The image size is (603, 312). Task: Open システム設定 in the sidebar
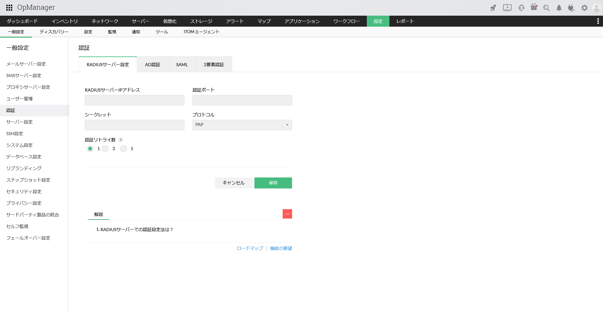coord(35,145)
